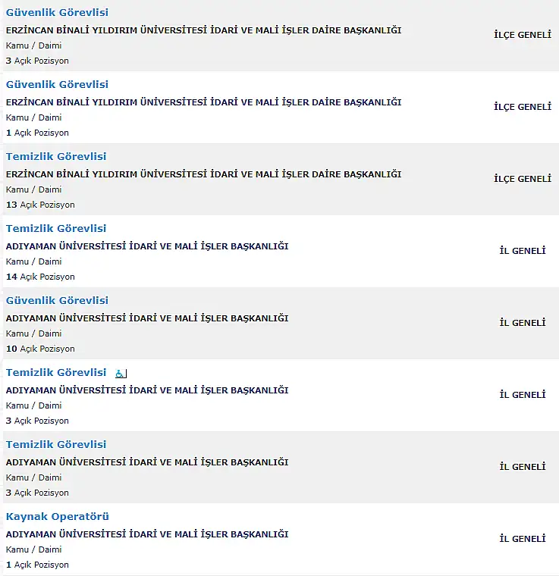
Task: Open the Kaynak Operatörü job listing
Action: coord(58,516)
